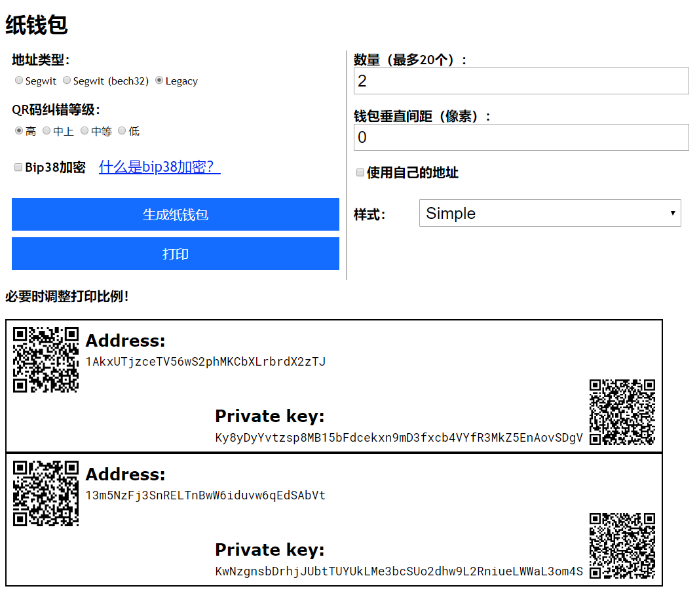Click the 纸钱包 page heading
This screenshot has width=699, height=597.
[37, 25]
